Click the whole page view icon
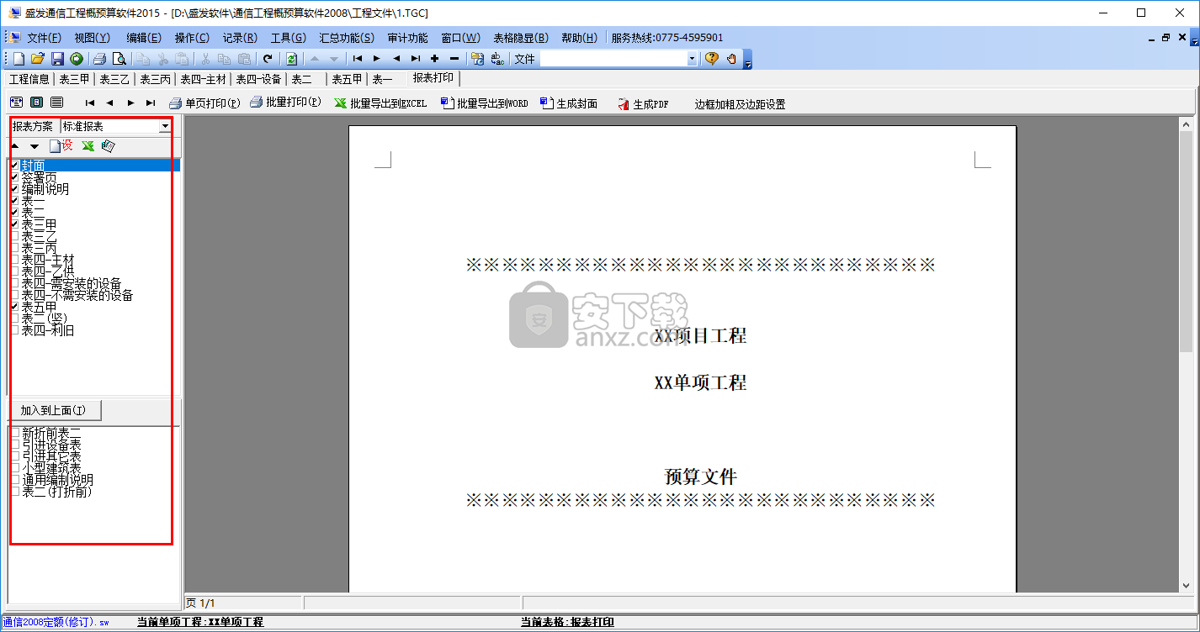This screenshot has width=1200, height=632. click(x=36, y=103)
